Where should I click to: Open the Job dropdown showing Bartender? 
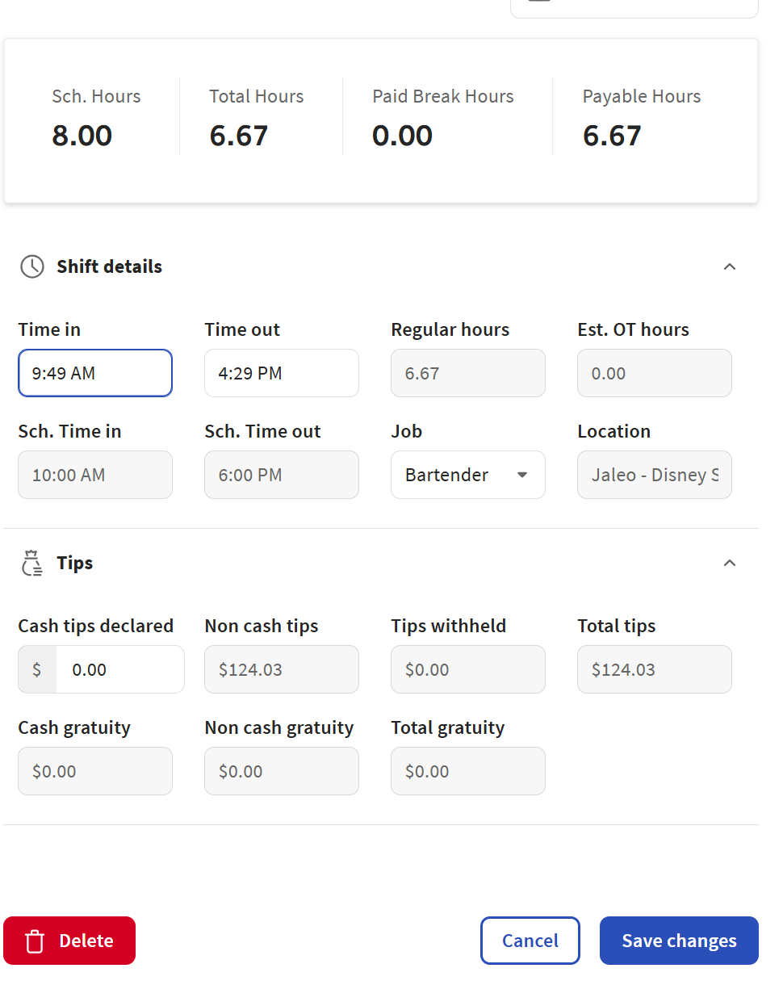[x=468, y=475]
